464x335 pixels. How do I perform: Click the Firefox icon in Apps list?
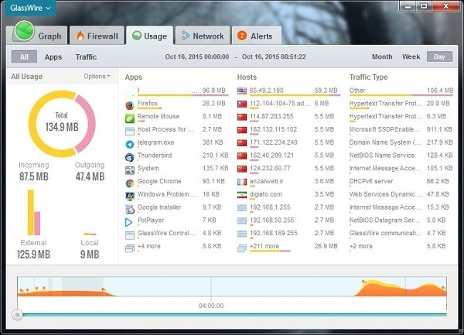(129, 104)
